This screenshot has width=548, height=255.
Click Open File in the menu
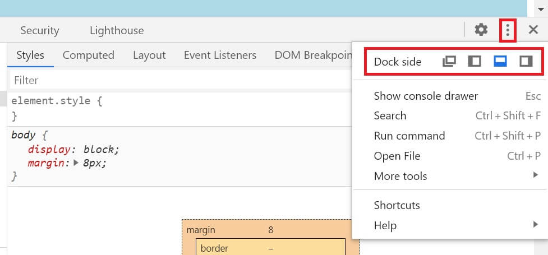397,156
